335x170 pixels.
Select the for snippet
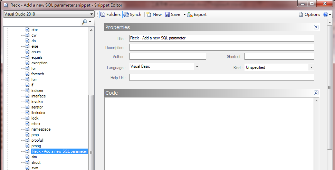click(x=34, y=68)
